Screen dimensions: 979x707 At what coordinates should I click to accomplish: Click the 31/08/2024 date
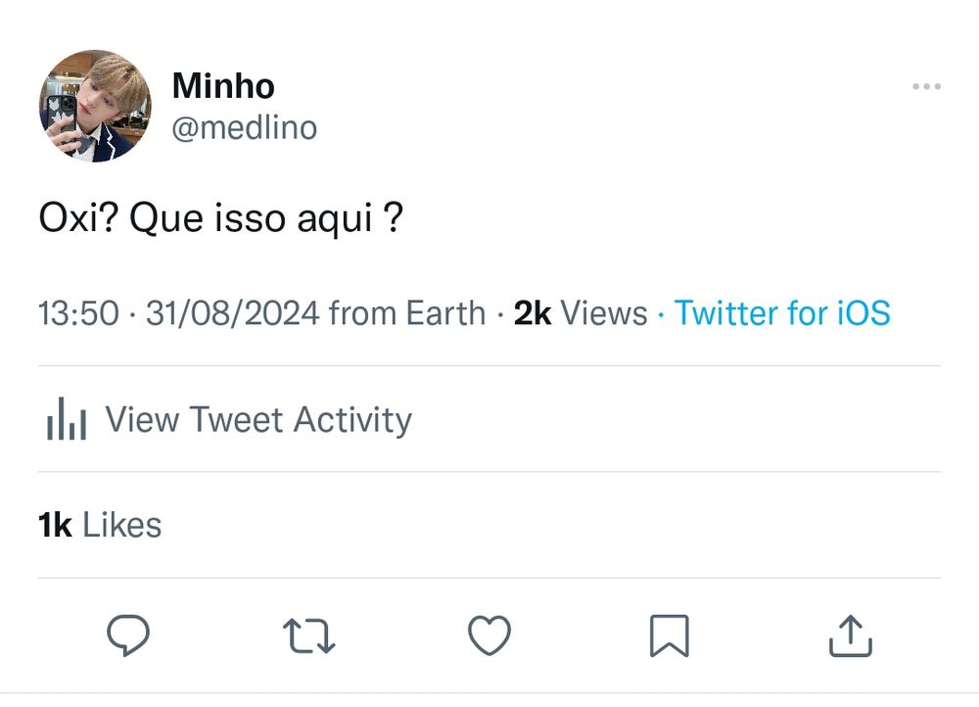pyautogui.click(x=233, y=313)
